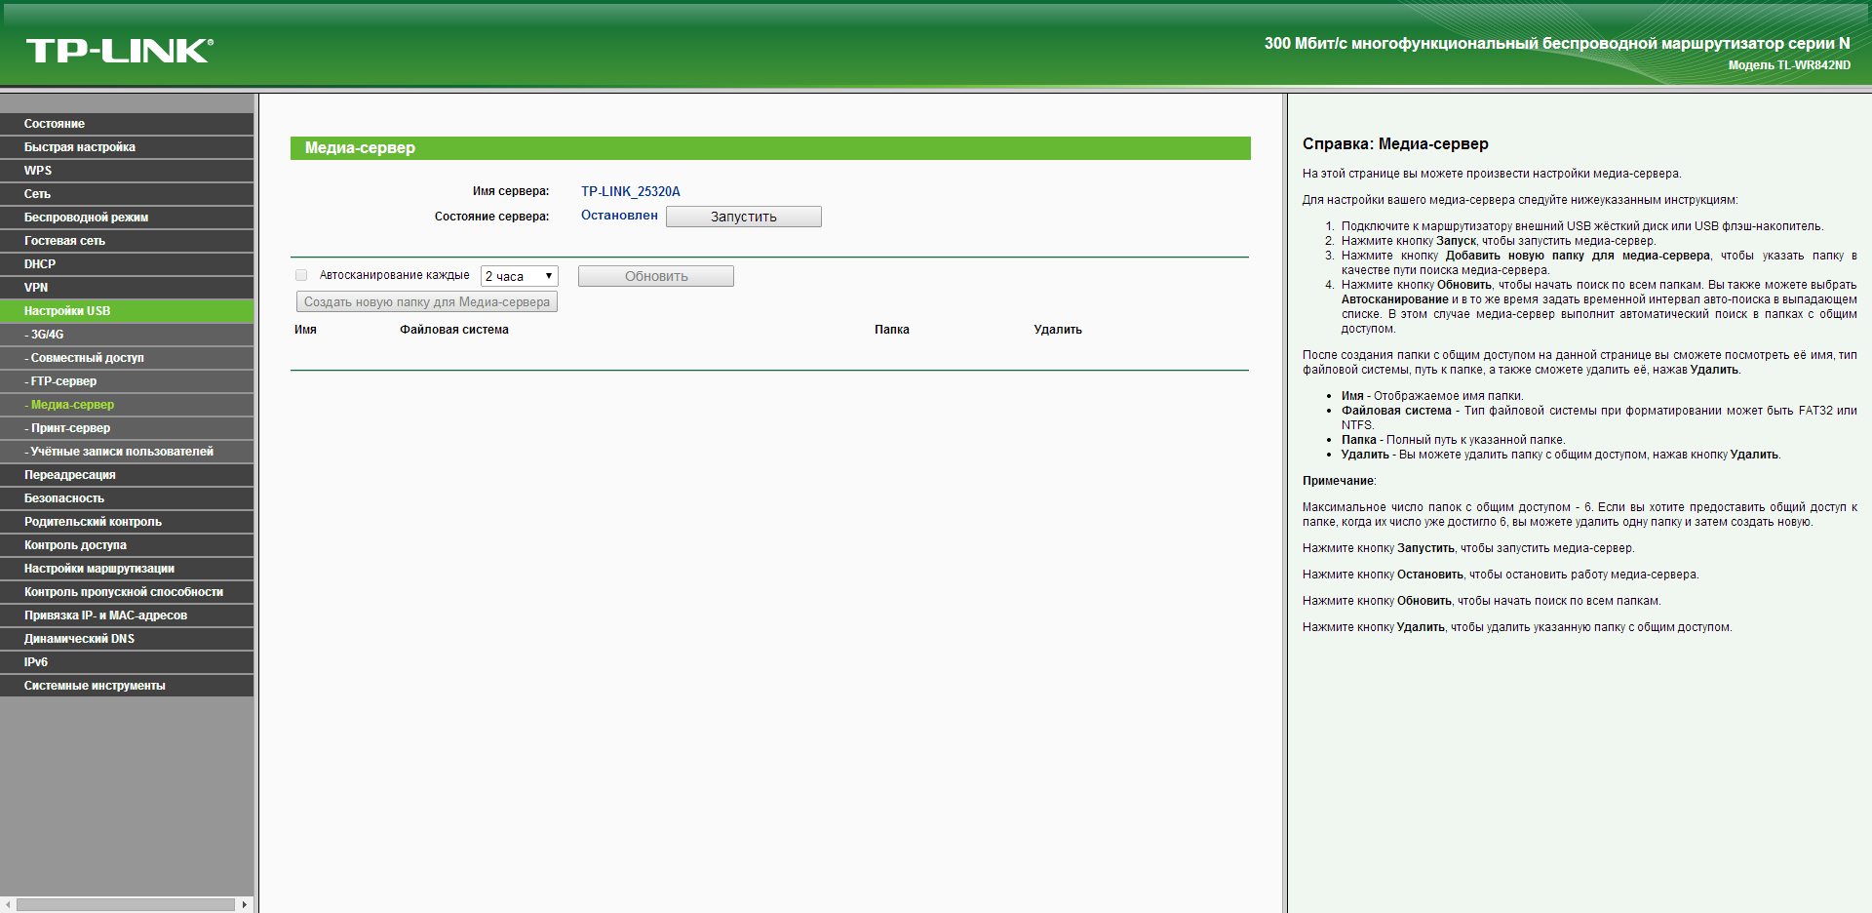This screenshot has height=913, width=1872.
Task: Open the 2 часа interval dropdown
Action: coord(519,276)
